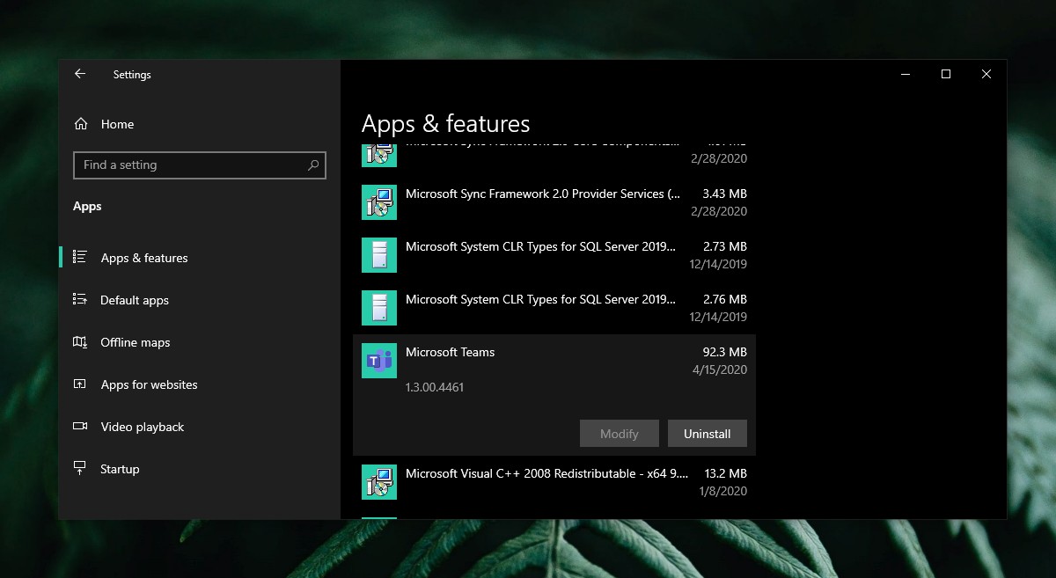Select the Offline maps icon
This screenshot has height=578, width=1056.
point(80,342)
